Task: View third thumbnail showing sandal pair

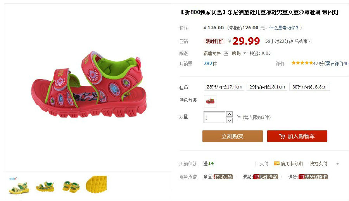Action: (x=71, y=187)
